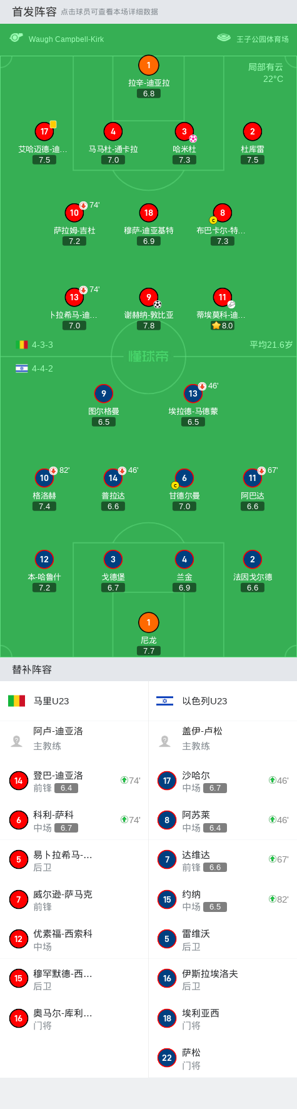Open player 9 谢赫纳-敦比亚 jersey icon
This screenshot has height=1109, width=297.
149,297
